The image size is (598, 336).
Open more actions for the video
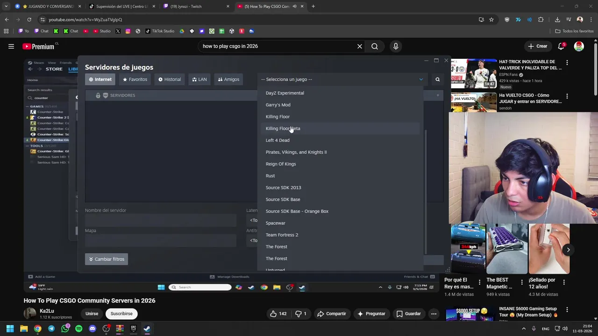pos(434,314)
